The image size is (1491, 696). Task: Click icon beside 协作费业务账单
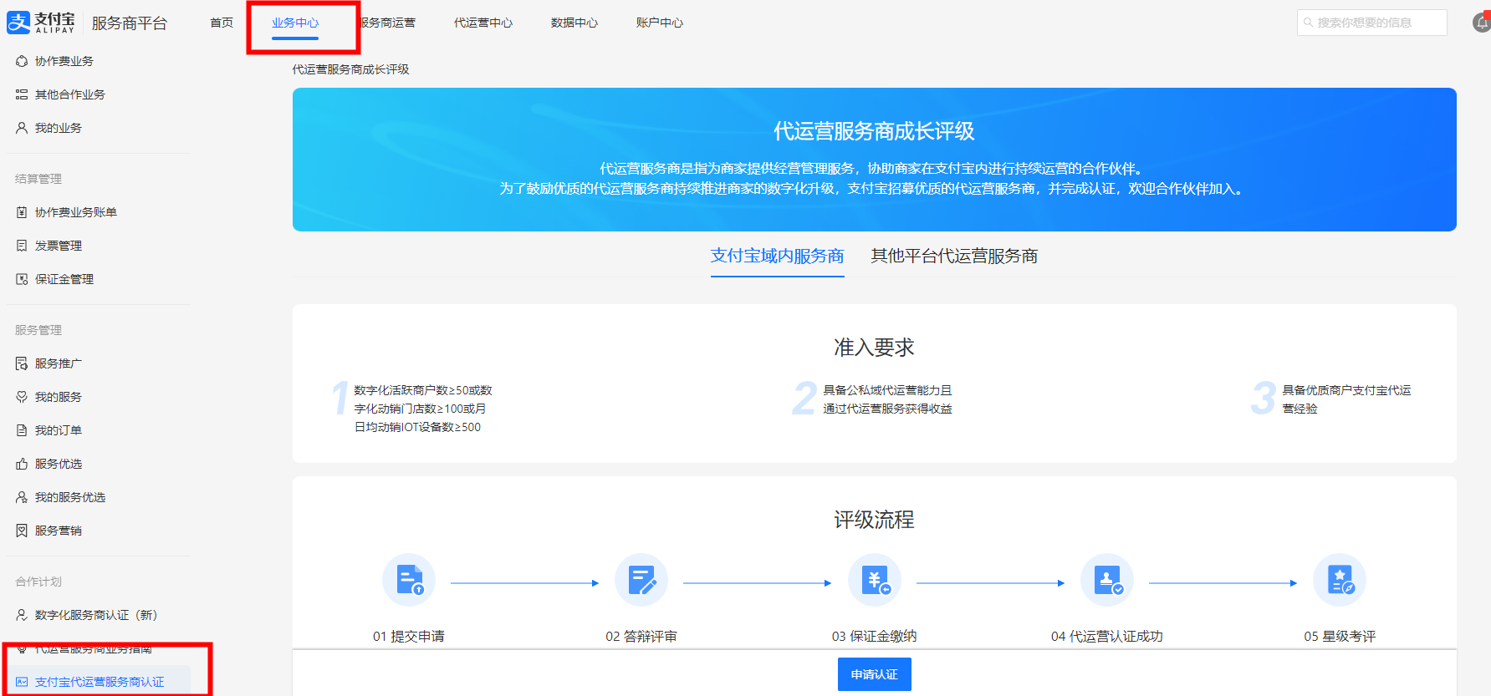[22, 212]
